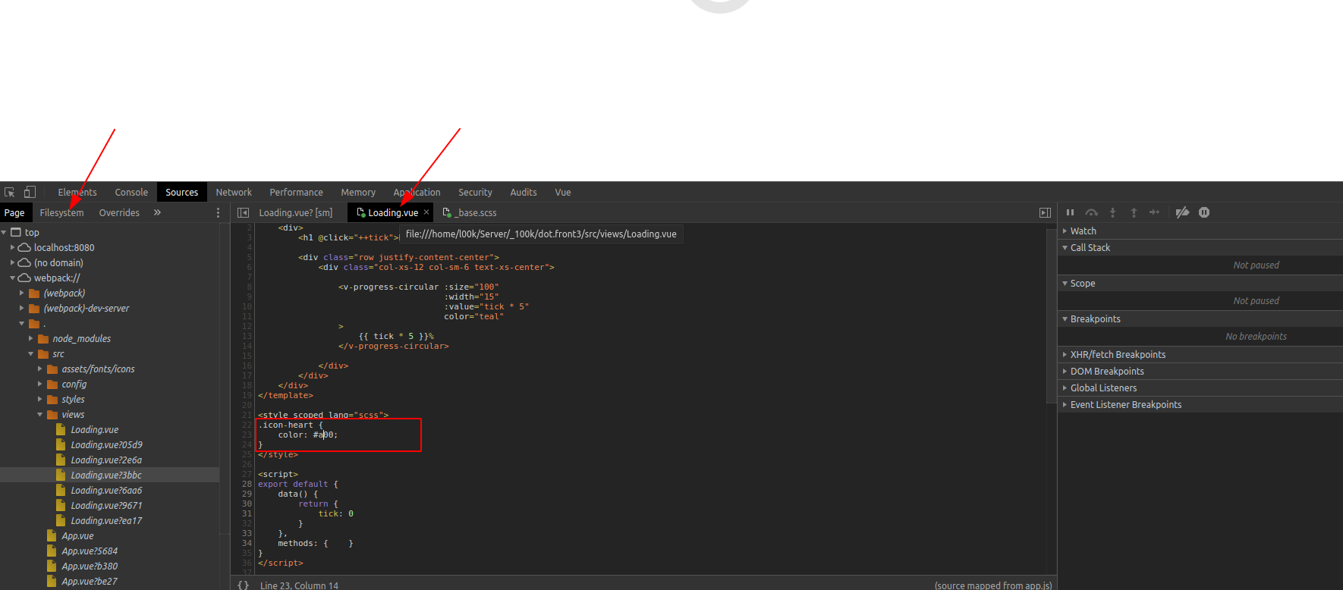The width and height of the screenshot is (1343, 590).
Task: Expand the (webpack)-dev-server folder
Action: click(x=21, y=309)
